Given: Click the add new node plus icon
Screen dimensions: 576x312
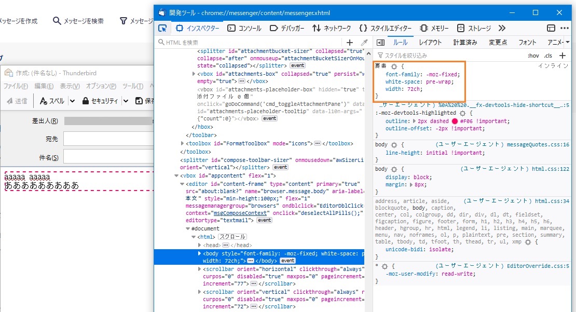Looking at the screenshot, I should click(350, 43).
